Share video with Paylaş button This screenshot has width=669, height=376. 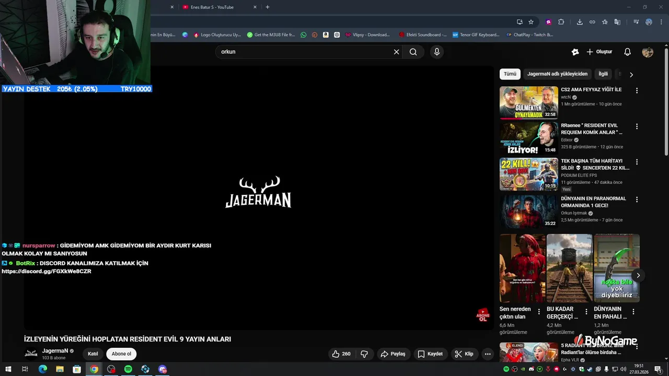tap(393, 354)
